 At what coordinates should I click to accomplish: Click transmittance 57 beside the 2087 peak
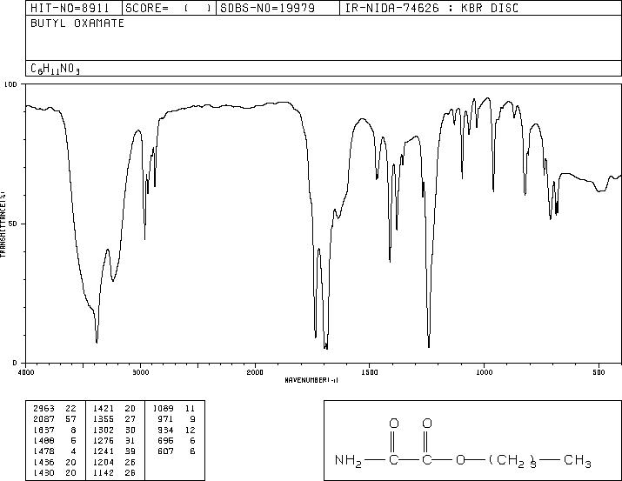70,418
